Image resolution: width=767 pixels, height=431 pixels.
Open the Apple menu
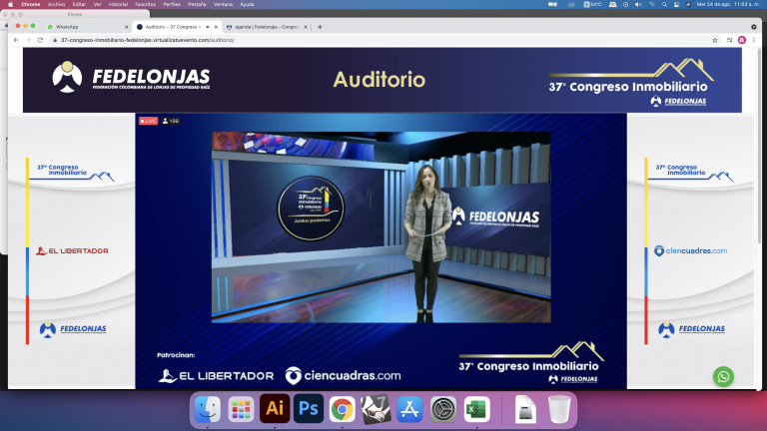click(x=10, y=4)
